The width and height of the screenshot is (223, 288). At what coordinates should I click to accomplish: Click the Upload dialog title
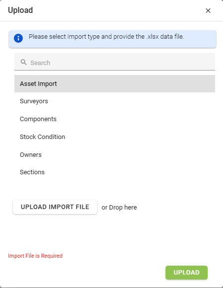point(20,10)
